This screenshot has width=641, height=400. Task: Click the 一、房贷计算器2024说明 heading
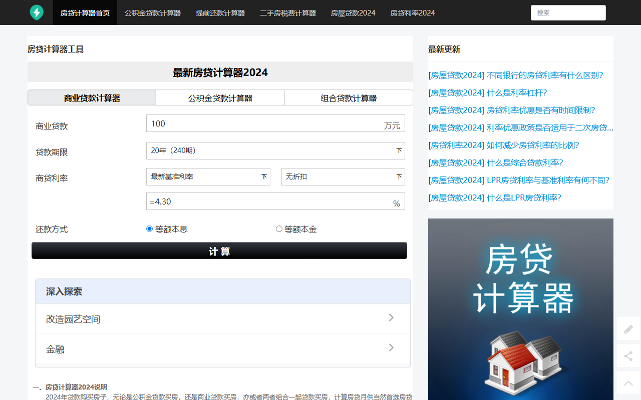70,387
